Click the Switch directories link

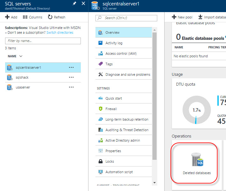60,32
